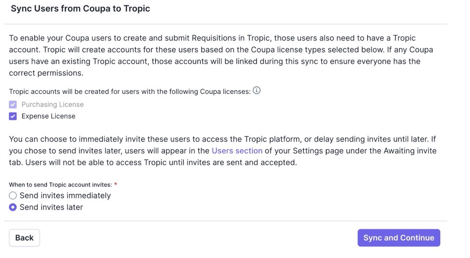Click the info icon beside Coupa licenses
Image resolution: width=470 pixels, height=258 pixels.
[257, 91]
